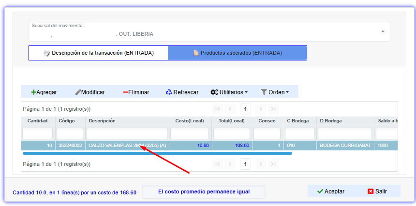Screen dimensions: 416x206
Task: Select the CALZO VALENPLAS 2MM product row
Action: [x=127, y=145]
